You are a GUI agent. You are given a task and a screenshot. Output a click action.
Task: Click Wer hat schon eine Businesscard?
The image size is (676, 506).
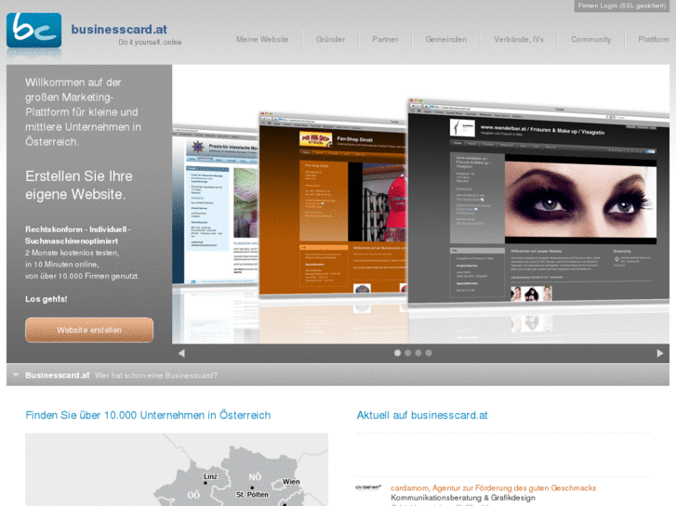(x=156, y=375)
